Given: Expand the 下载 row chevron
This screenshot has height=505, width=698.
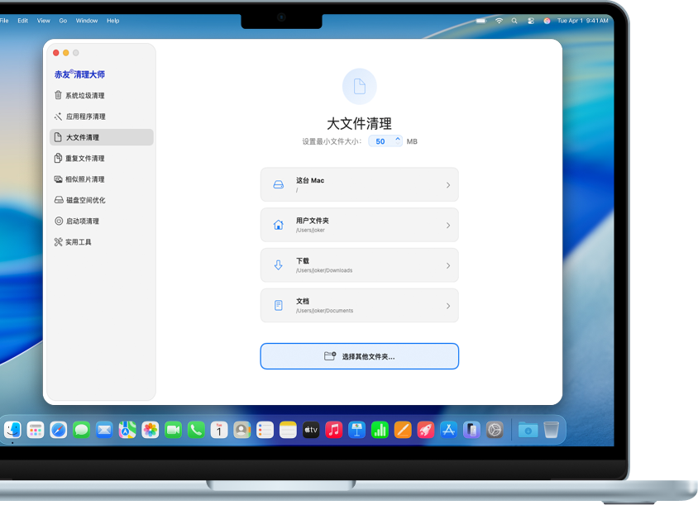Looking at the screenshot, I should point(448,265).
